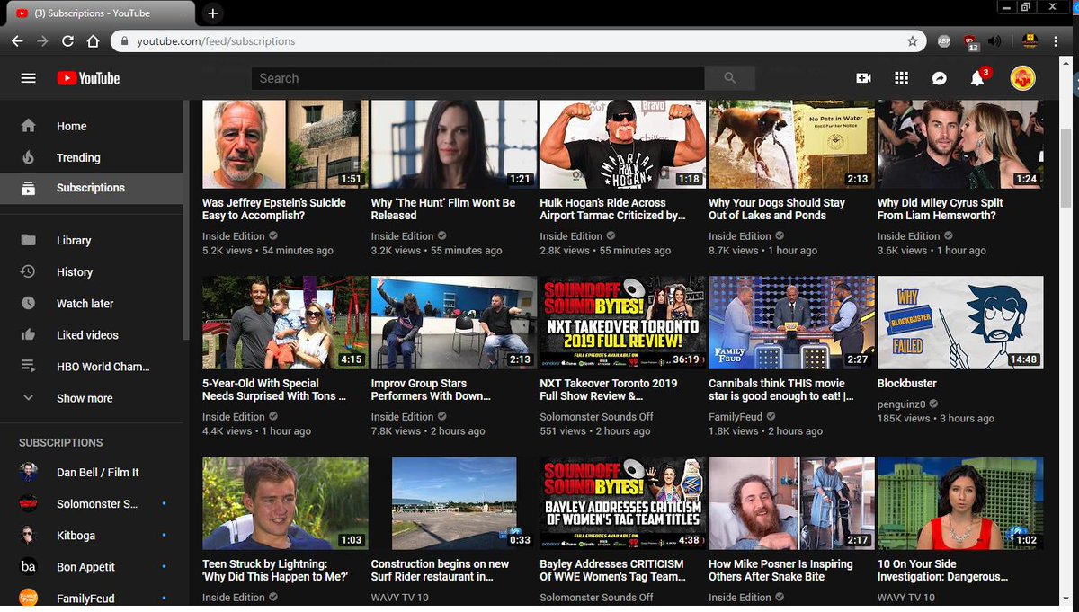
Task: Click the SUBSCRIPTIONS sidebar heading
Action: click(61, 442)
